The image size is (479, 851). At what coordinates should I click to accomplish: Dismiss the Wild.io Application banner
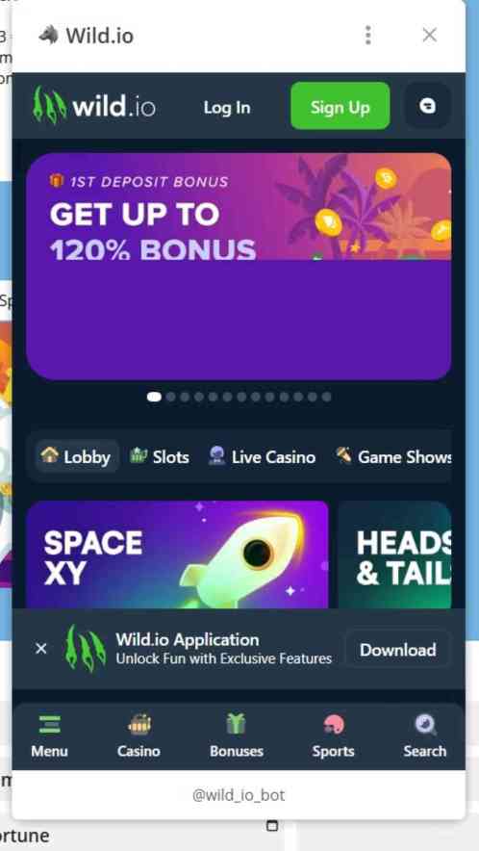coord(41,649)
